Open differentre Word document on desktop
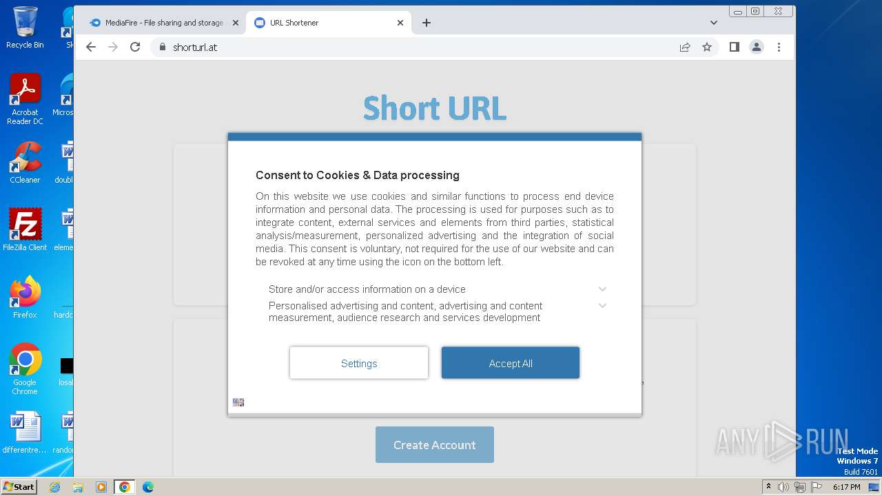 click(25, 433)
